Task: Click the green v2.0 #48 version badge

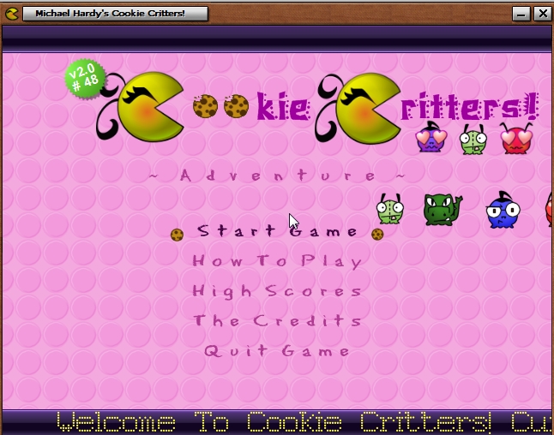Action: tap(85, 79)
